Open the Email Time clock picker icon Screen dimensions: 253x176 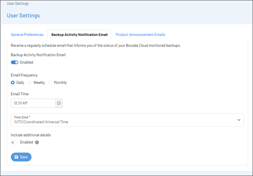coord(59,103)
